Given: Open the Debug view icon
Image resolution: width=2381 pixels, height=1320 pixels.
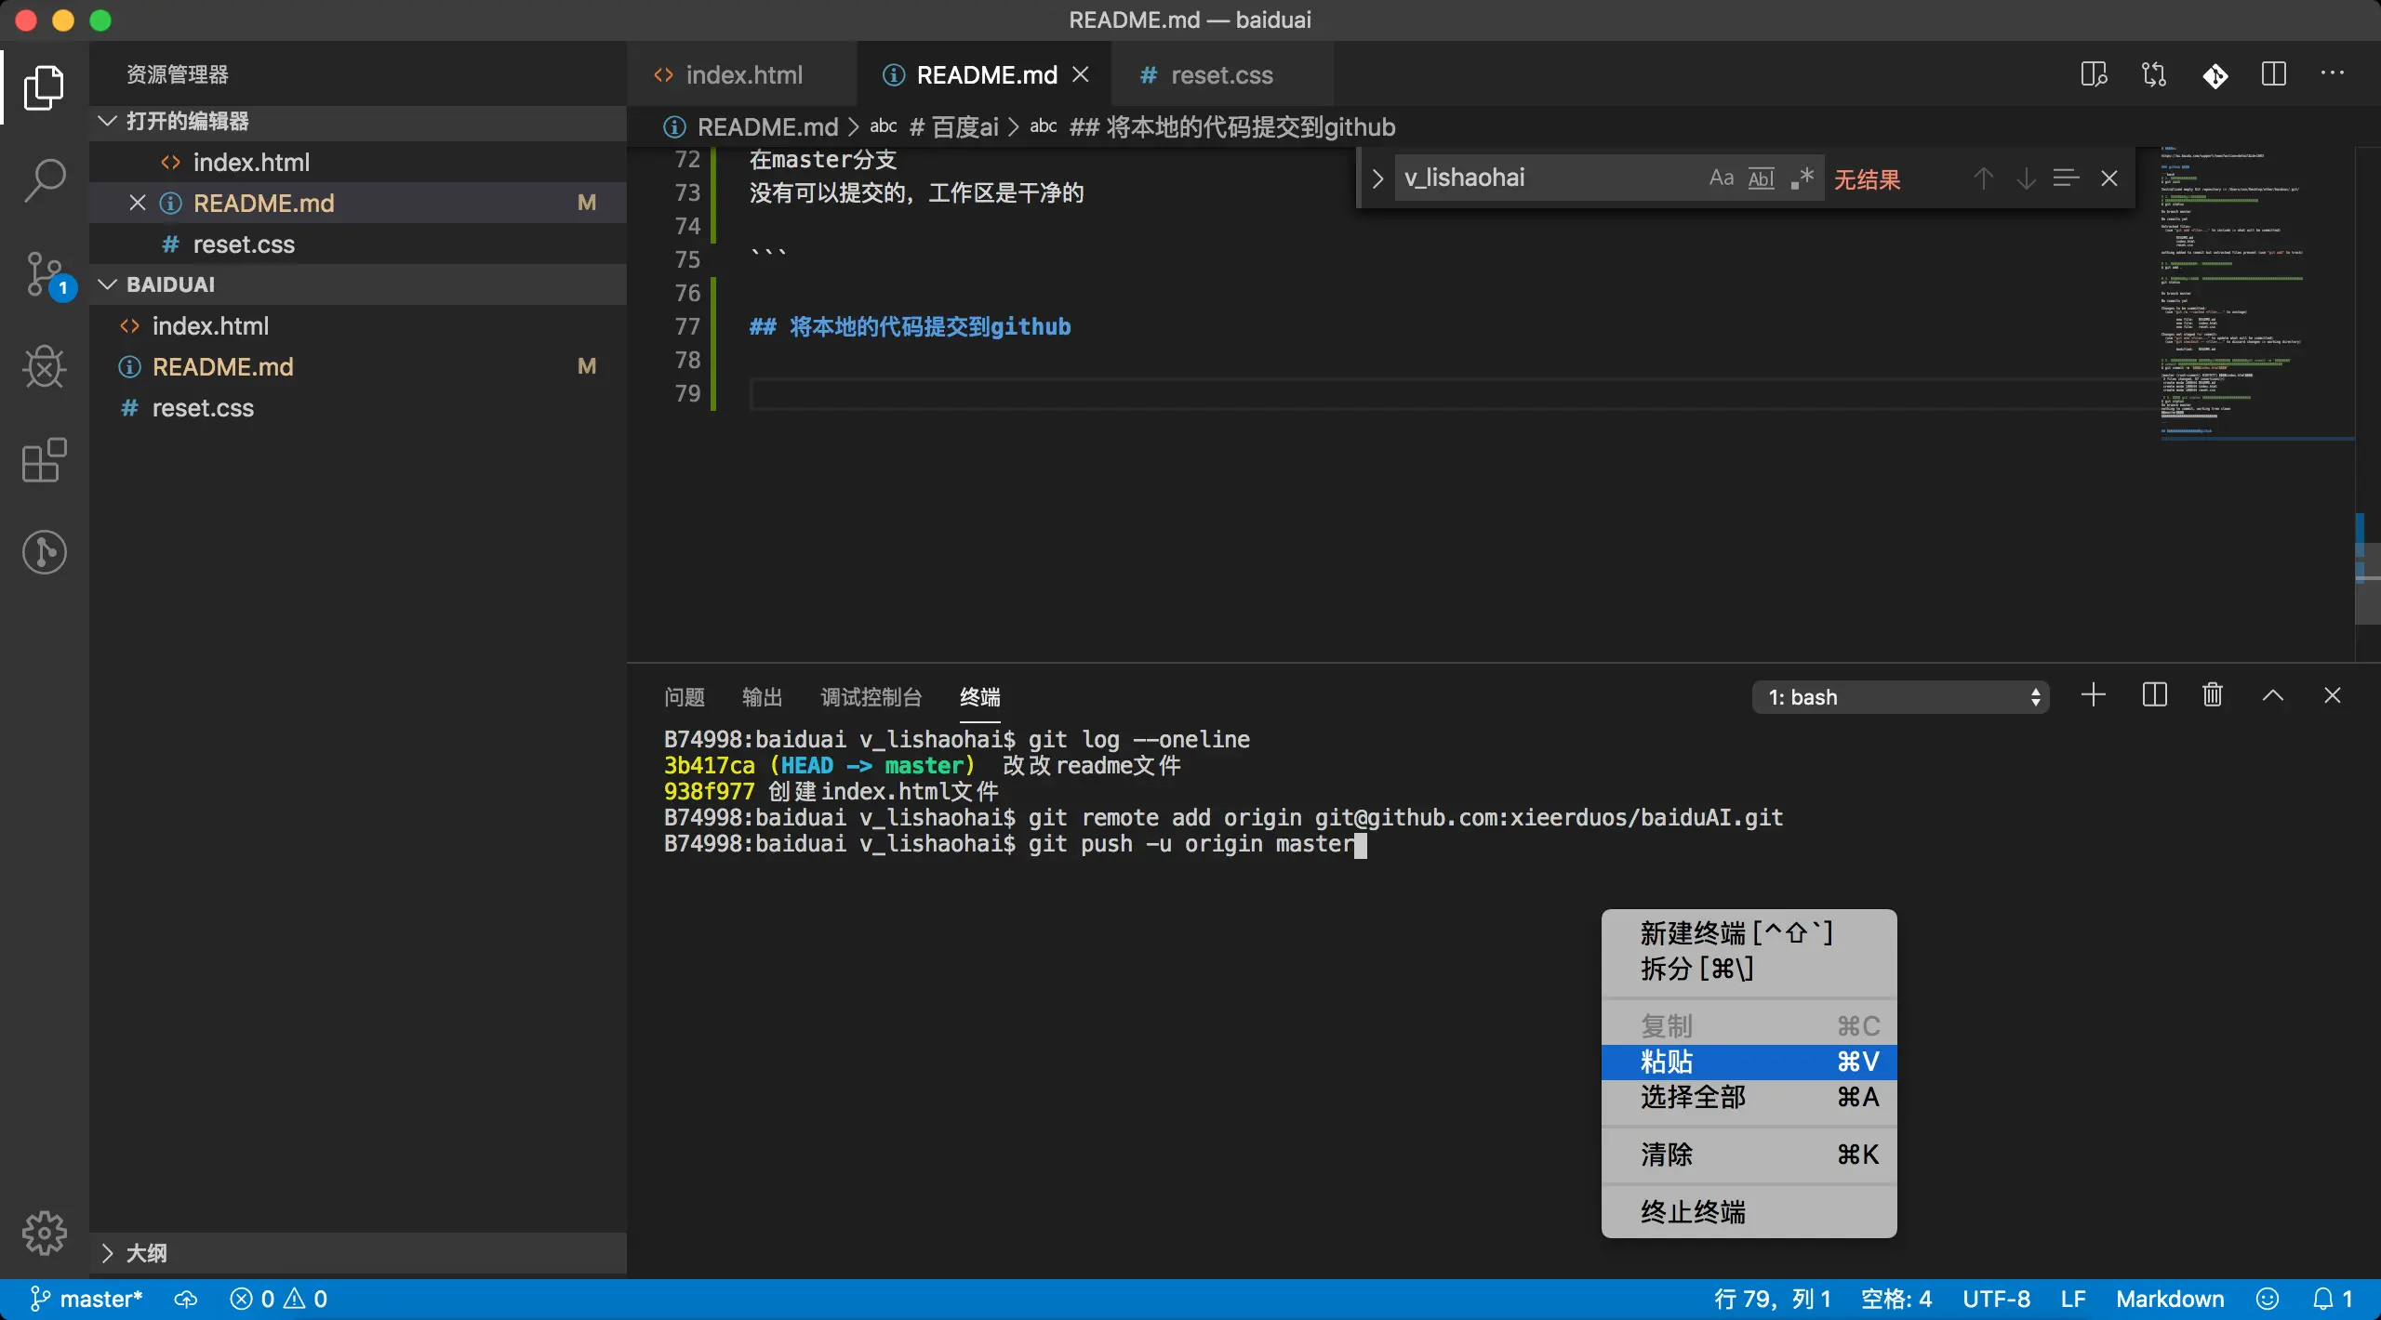Looking at the screenshot, I should pos(44,367).
